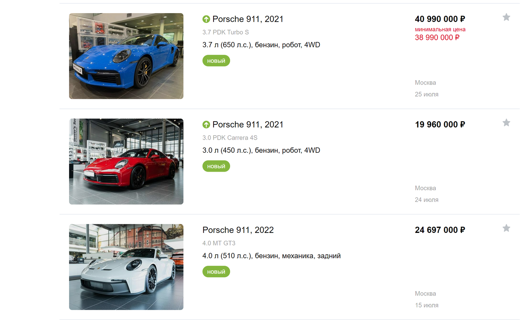Click green up-arrow icon on Turbo S listing
Viewport: 525px width, 320px height.
click(x=206, y=19)
